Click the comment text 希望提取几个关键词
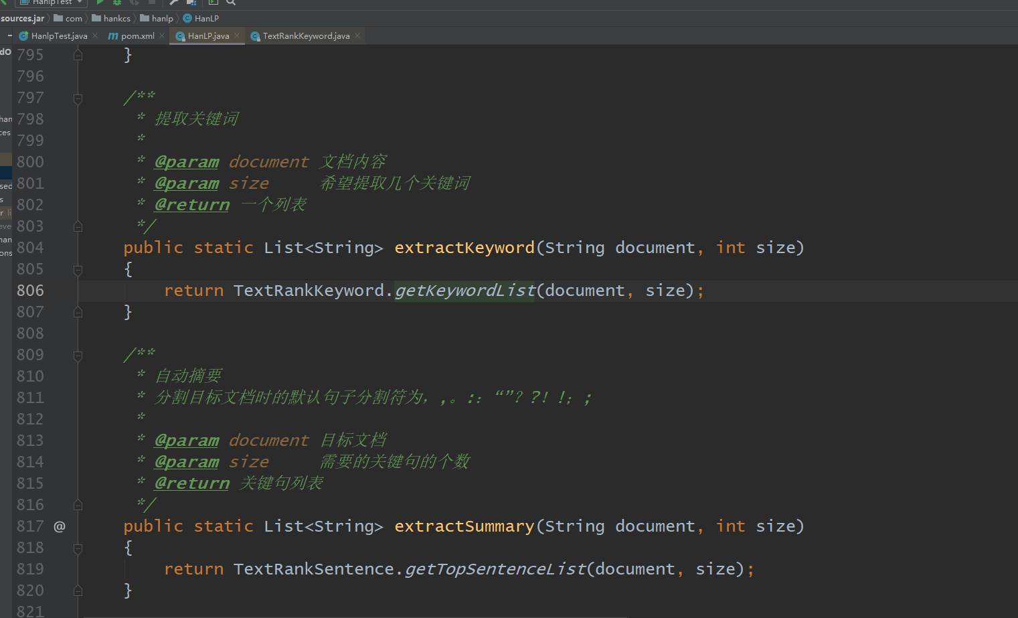Viewport: 1018px width, 618px height. (395, 183)
